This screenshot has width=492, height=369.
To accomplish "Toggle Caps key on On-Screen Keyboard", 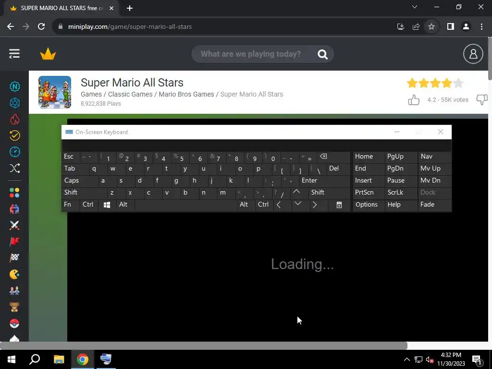I will tap(80, 181).
